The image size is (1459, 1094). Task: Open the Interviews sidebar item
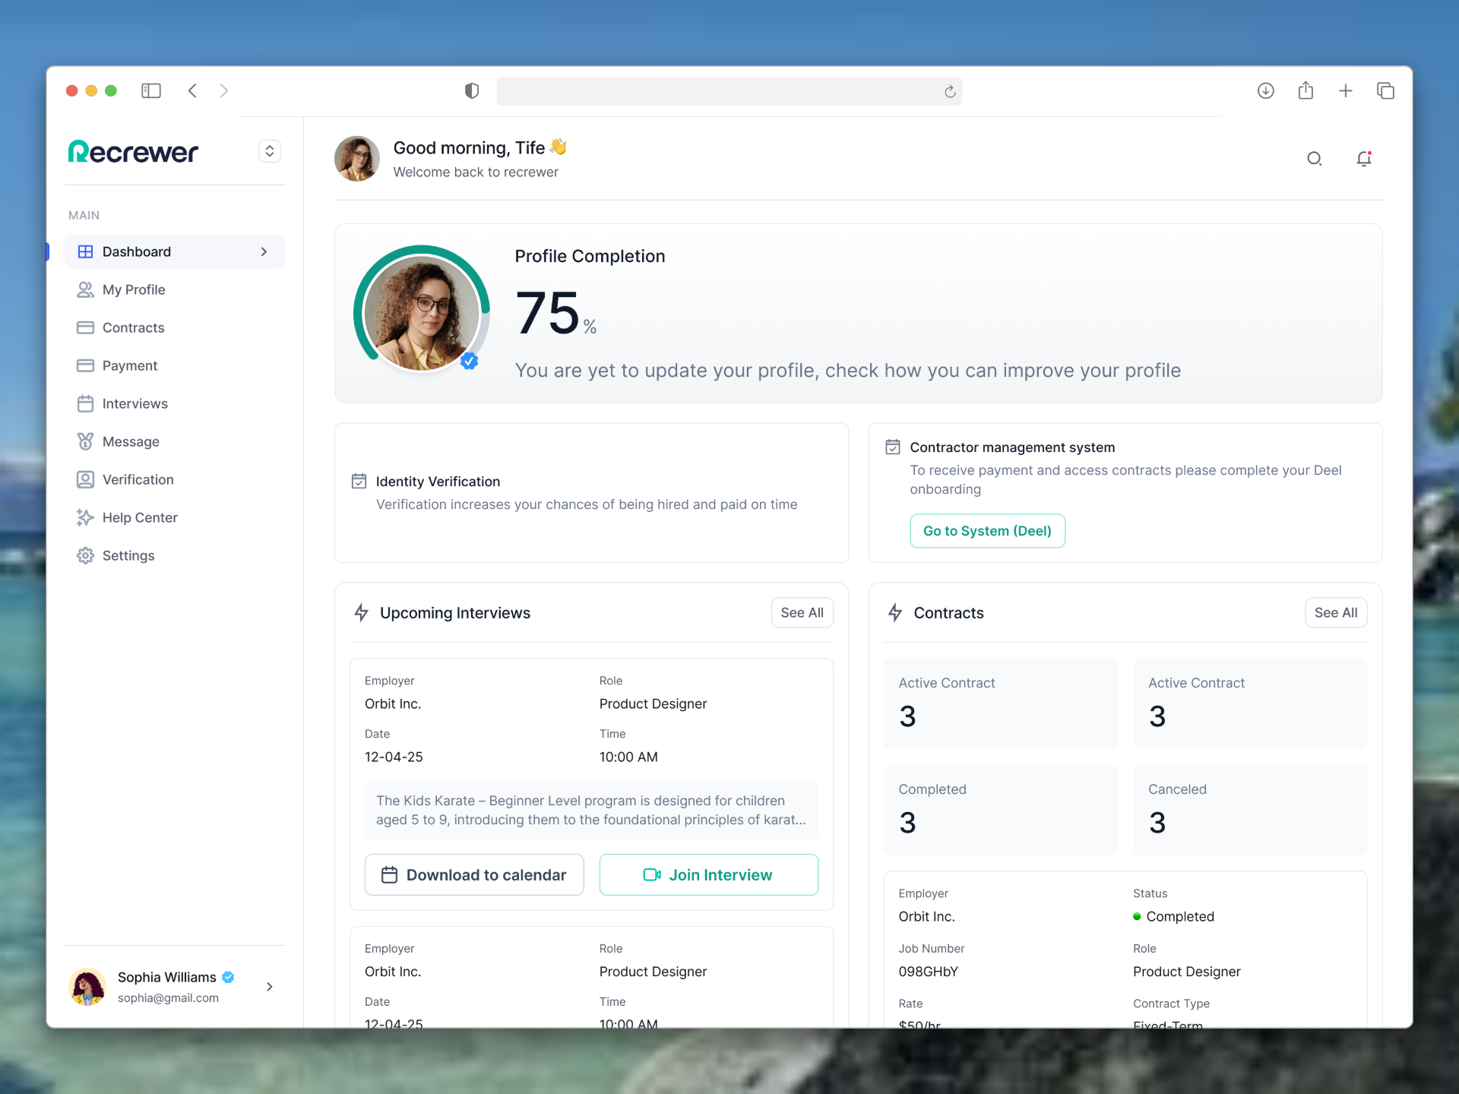[135, 403]
